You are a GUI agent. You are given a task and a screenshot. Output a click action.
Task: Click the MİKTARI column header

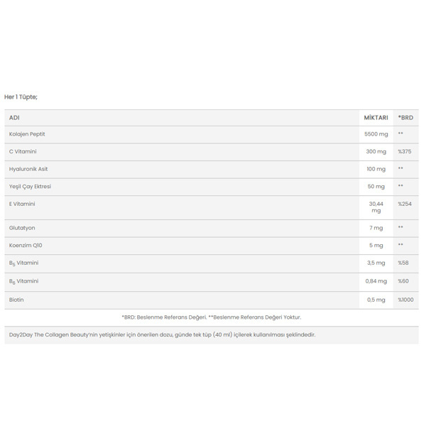point(376,118)
